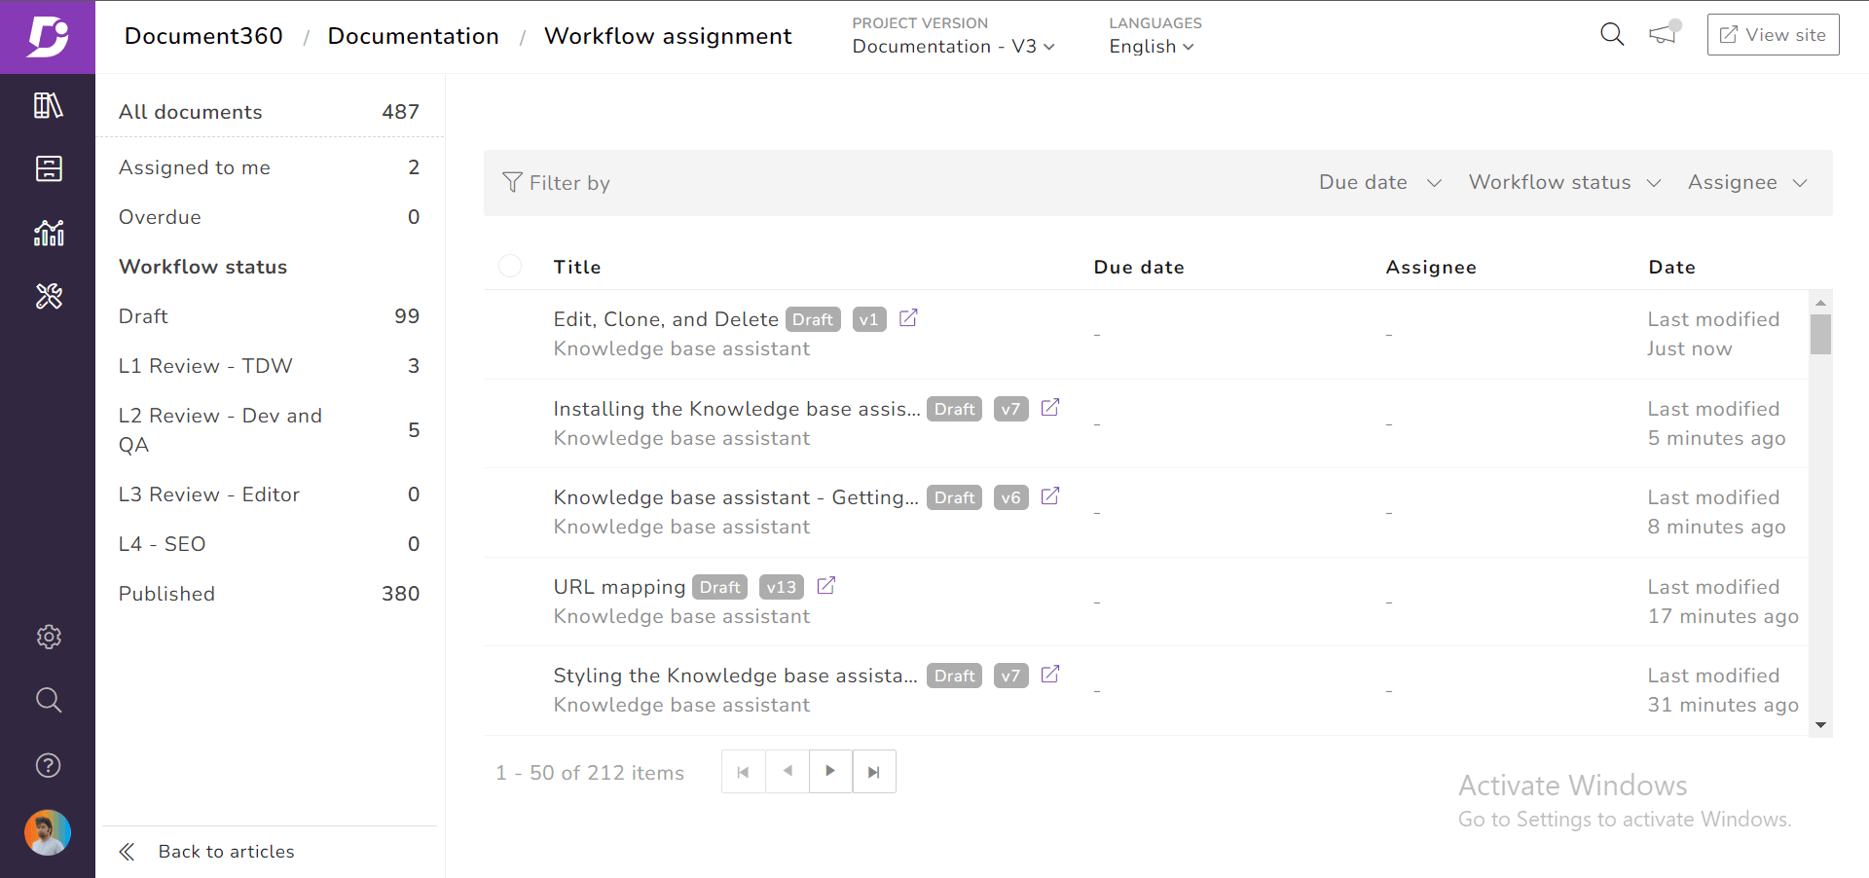Click the Document360 logo icon
The width and height of the screenshot is (1869, 878).
pos(49,36)
